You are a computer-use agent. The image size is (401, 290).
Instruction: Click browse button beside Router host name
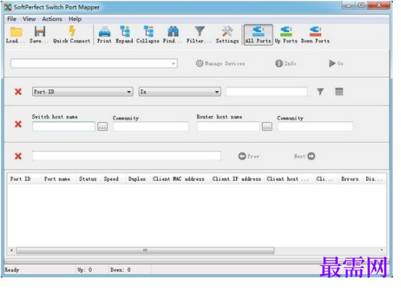pos(267,126)
